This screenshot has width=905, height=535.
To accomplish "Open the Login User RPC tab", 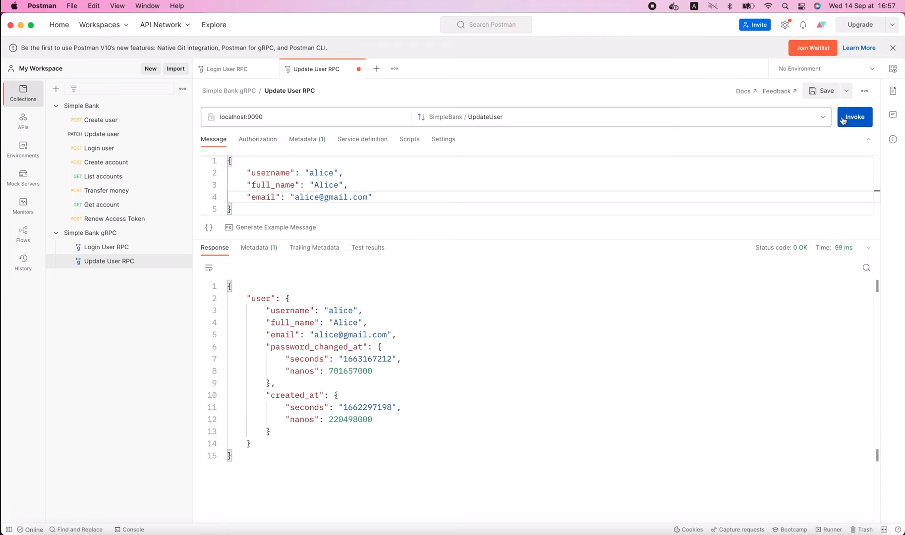I will coord(236,69).
